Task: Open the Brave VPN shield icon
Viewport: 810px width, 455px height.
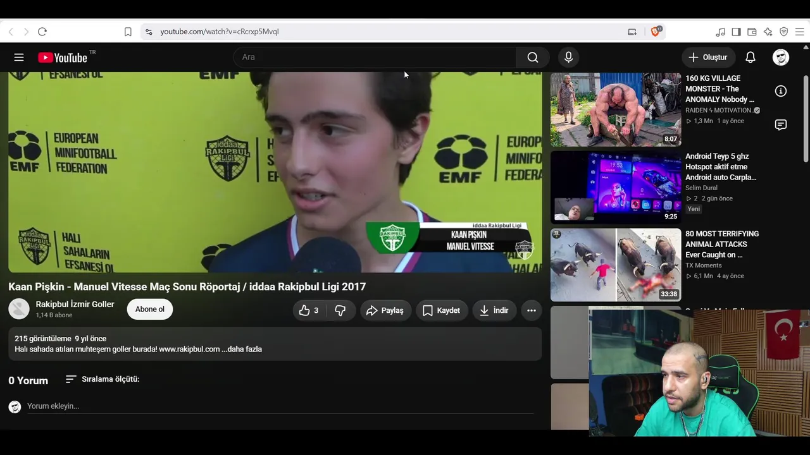Action: [784, 32]
